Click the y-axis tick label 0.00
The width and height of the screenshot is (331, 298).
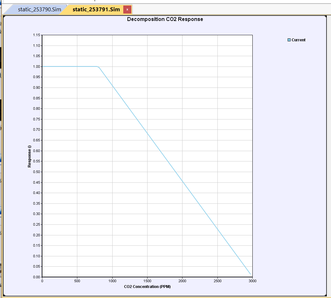point(37,277)
